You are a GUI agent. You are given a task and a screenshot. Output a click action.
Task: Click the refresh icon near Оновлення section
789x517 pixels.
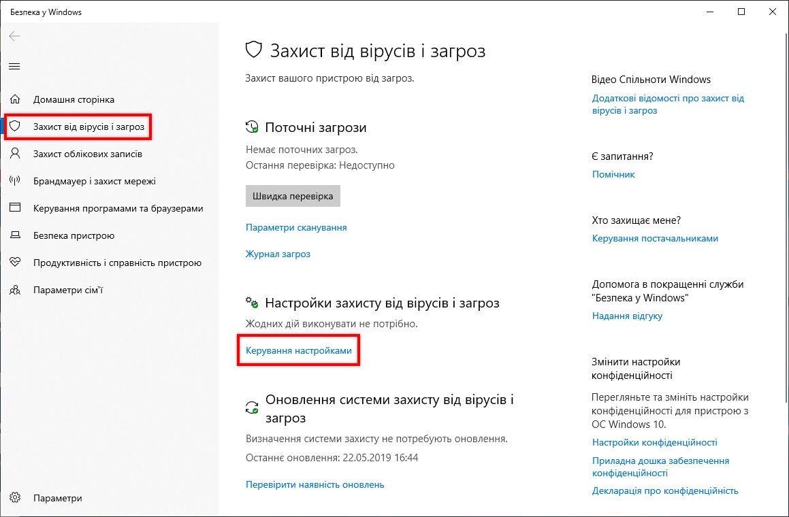tap(253, 406)
